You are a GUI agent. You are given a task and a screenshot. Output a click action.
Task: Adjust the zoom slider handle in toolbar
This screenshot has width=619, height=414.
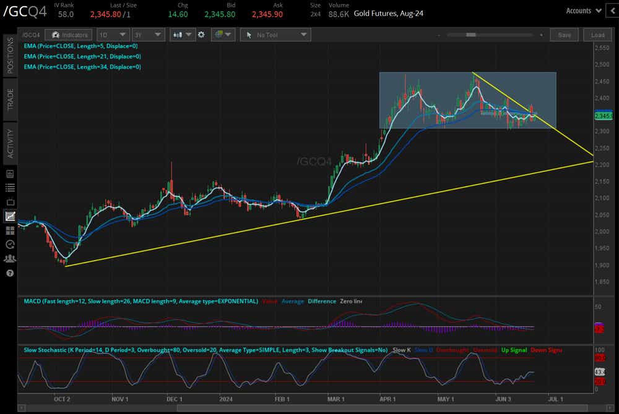pyautogui.click(x=470, y=35)
